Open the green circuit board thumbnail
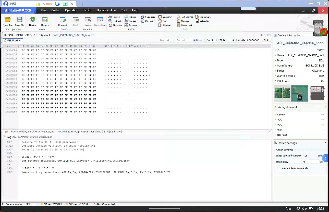This screenshot has width=329, height=212. [x=282, y=93]
